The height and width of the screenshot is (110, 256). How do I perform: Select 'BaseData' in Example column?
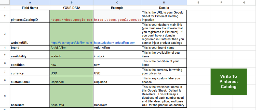tap(117, 96)
